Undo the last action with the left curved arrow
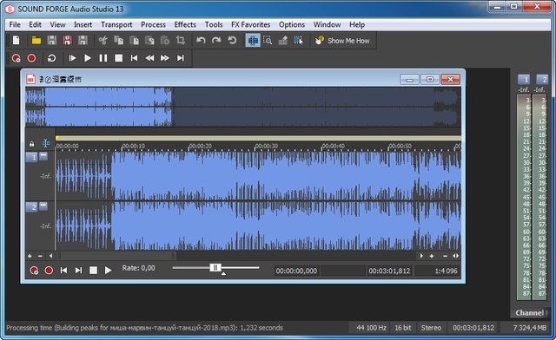 [x=201, y=41]
